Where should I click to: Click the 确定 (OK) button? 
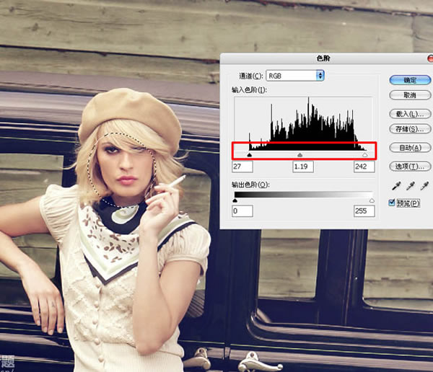tap(405, 79)
